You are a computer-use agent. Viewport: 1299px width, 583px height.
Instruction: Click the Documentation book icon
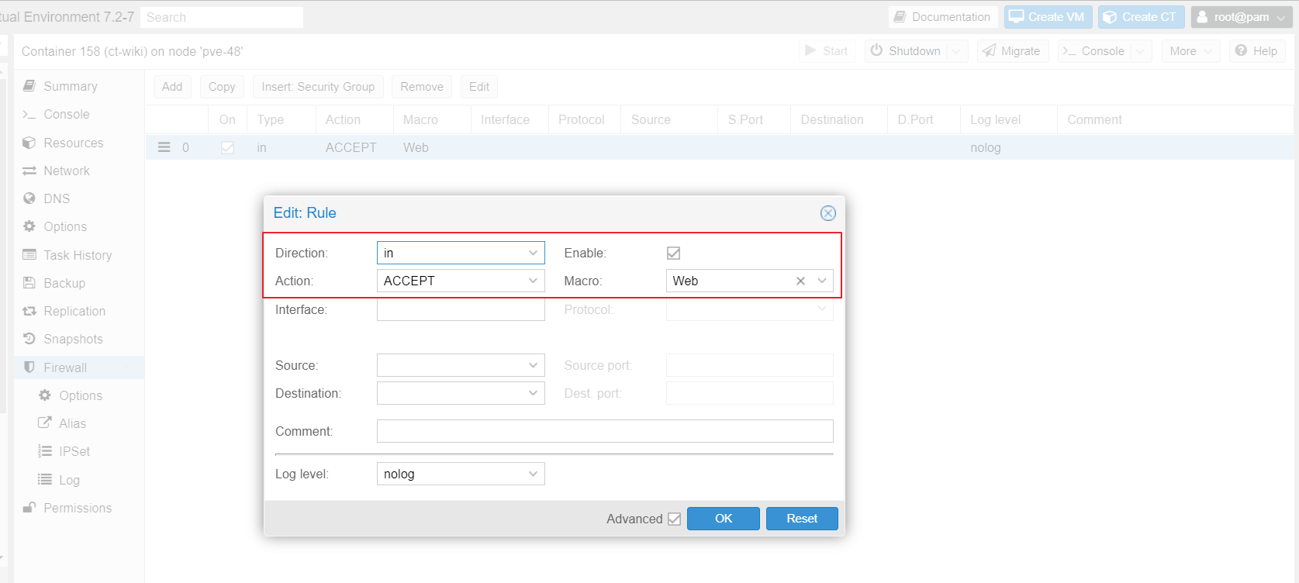point(900,17)
